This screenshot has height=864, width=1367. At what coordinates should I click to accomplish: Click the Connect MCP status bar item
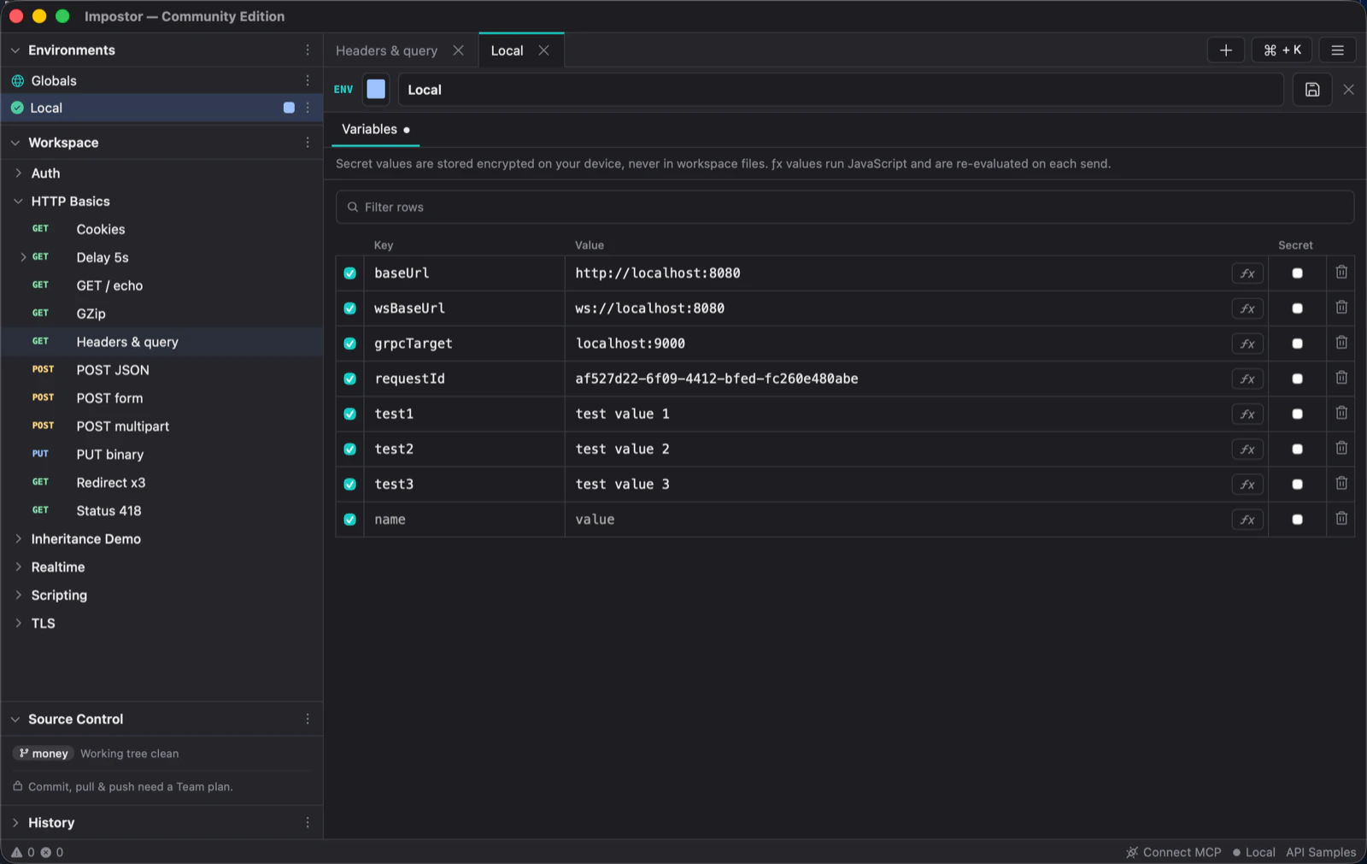coord(1174,852)
